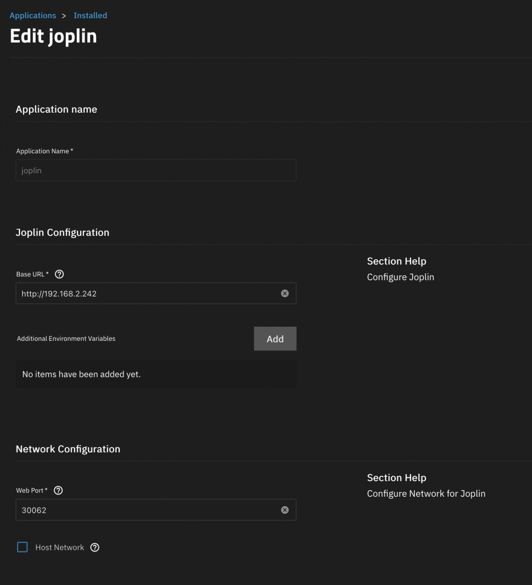532x585 pixels.
Task: Open the Applications breadcrumb link
Action: [x=33, y=16]
